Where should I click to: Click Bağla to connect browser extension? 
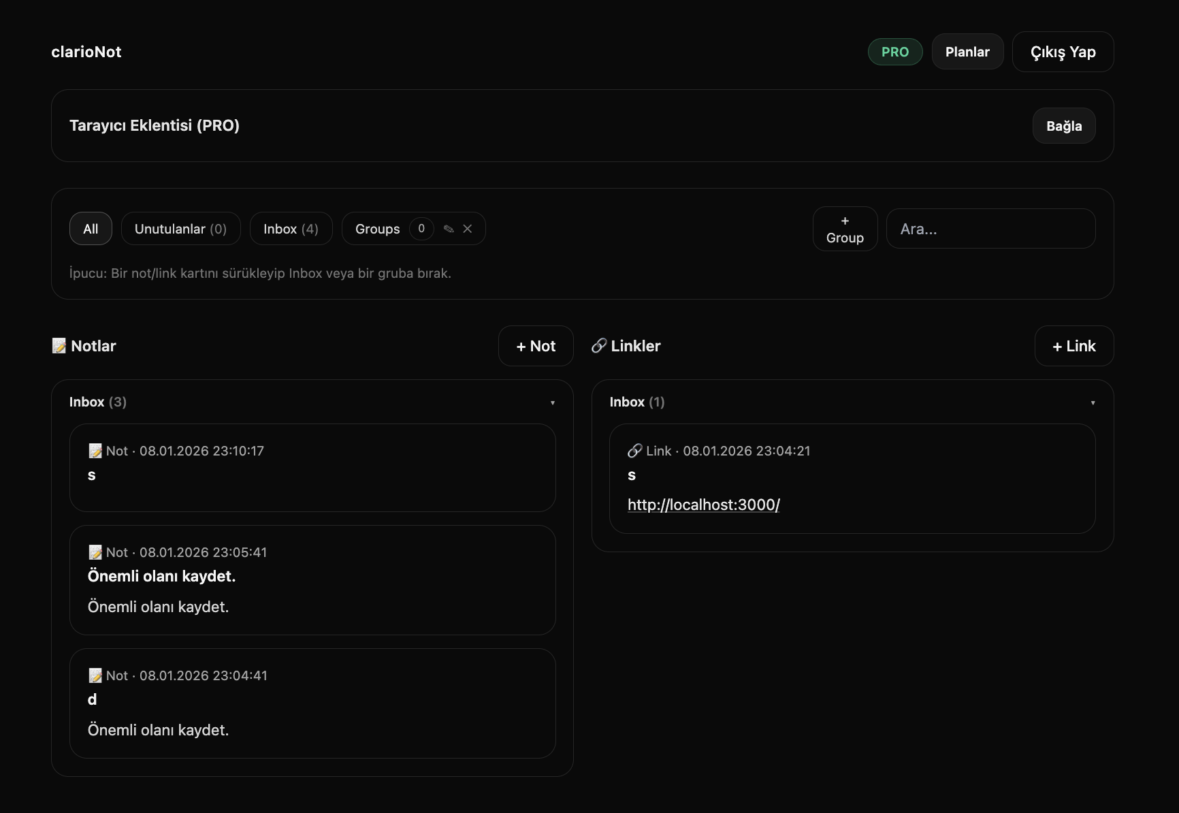1063,126
